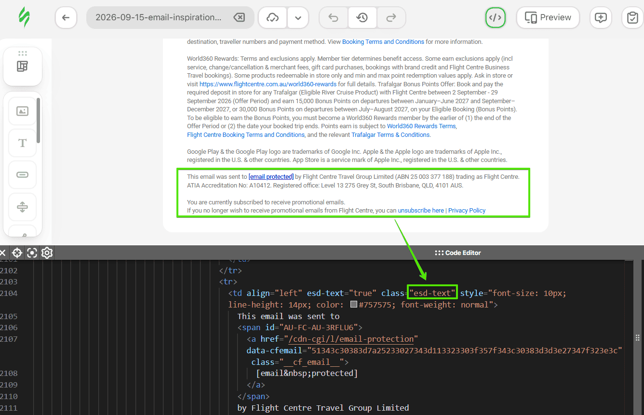
Task: Open Code Editor settings gear
Action: (47, 253)
